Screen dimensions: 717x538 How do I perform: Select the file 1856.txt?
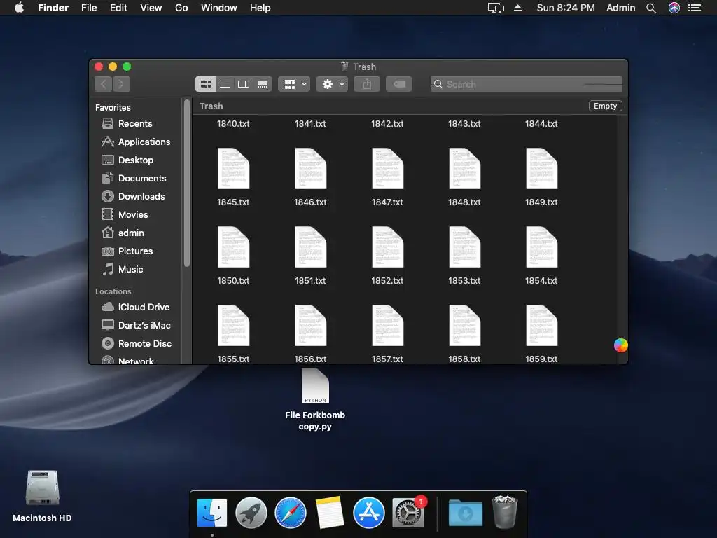310,325
